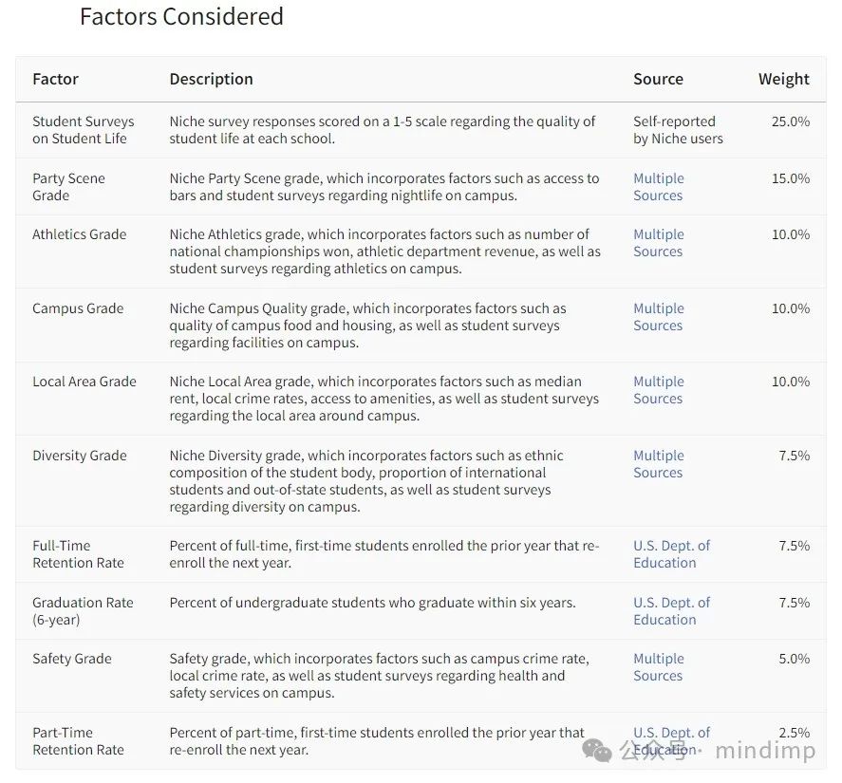Open U.S. Dept. of Education link for Full-Time Retention
The height and width of the screenshot is (783, 842).
(x=671, y=554)
